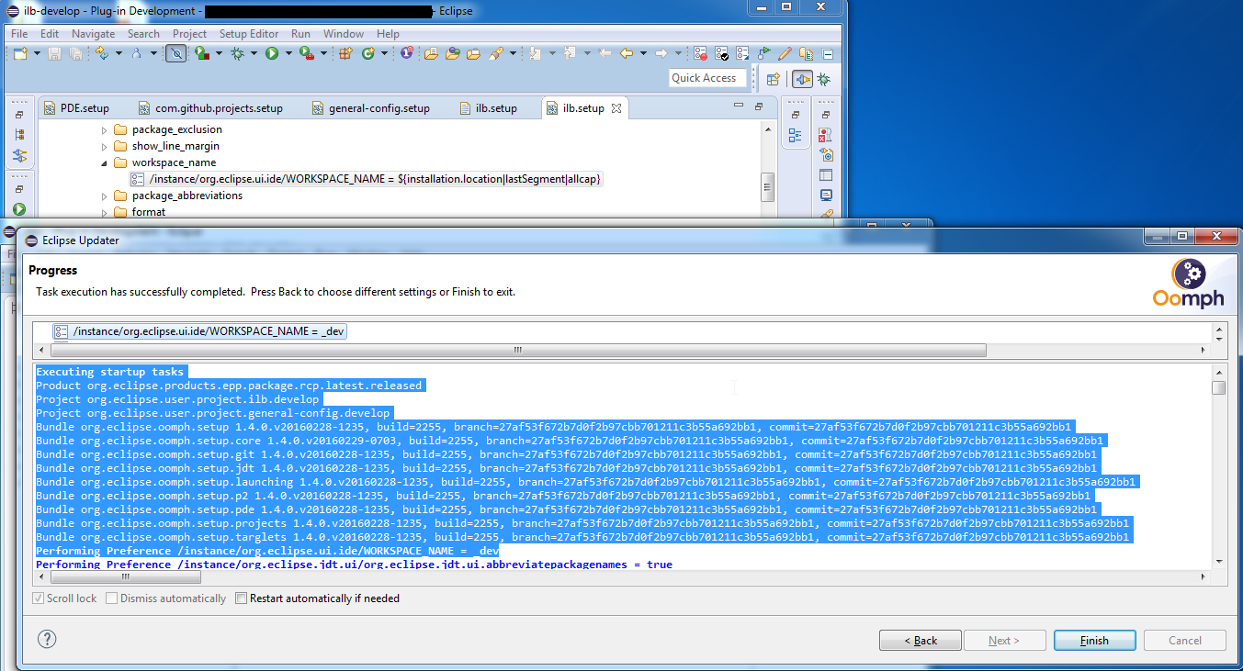Click the log output vertical scrollbar thumb
This screenshot has width=1243, height=671.
(x=1218, y=387)
